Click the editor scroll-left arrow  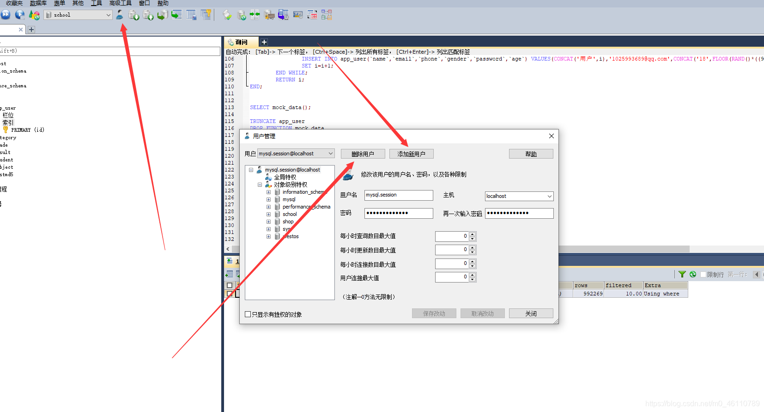click(228, 249)
